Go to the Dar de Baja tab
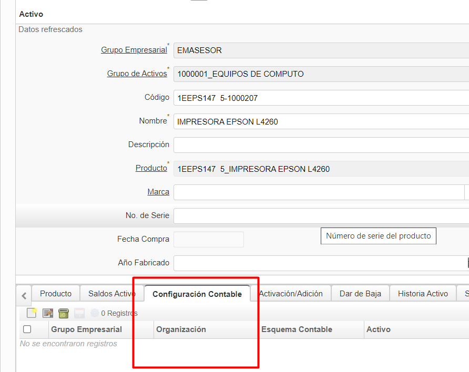Viewport: 469px width, 372px height. click(x=360, y=294)
